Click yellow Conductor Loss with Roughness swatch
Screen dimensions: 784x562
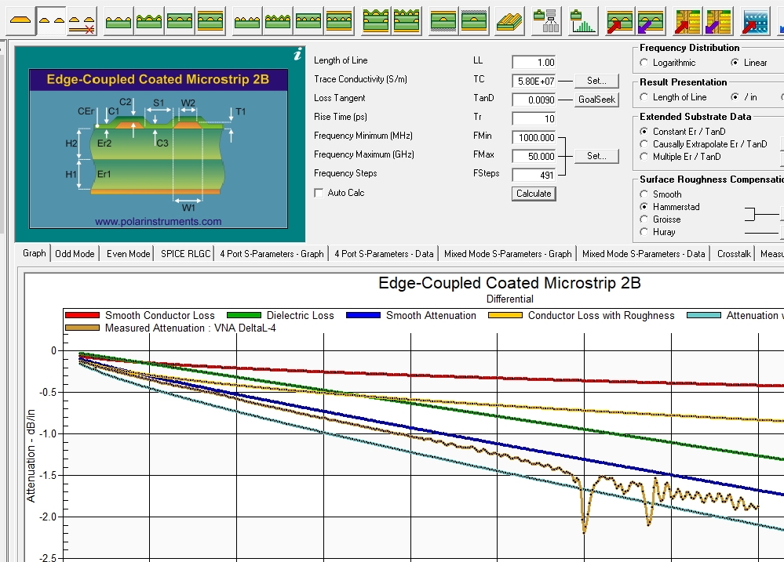(505, 315)
